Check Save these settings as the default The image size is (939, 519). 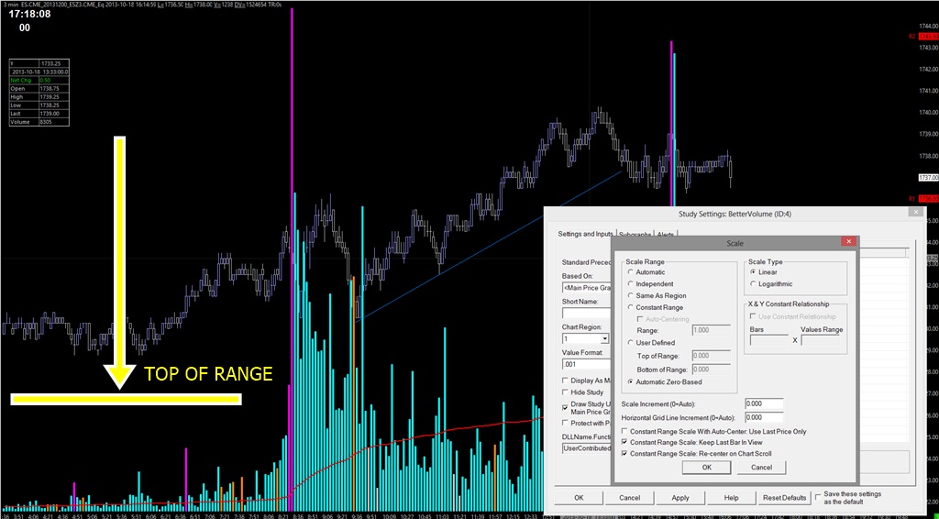tap(818, 496)
